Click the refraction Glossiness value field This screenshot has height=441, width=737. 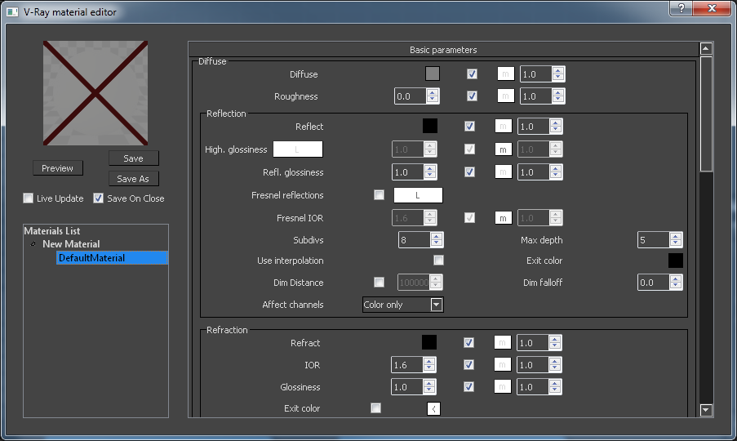click(x=407, y=386)
